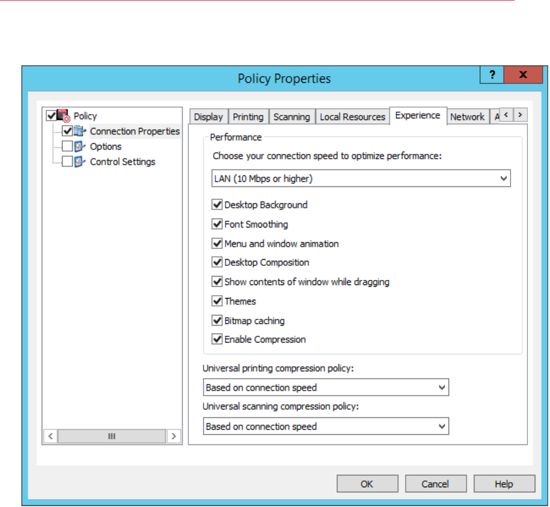The height and width of the screenshot is (507, 550).
Task: Open context help with the question mark button
Action: click(x=492, y=75)
